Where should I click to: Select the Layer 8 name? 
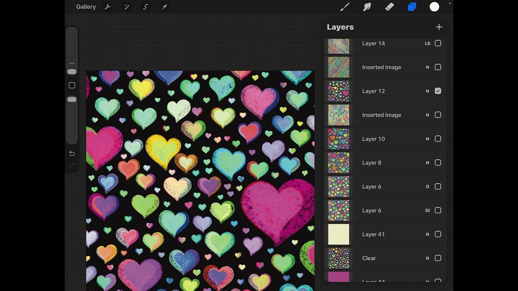(x=372, y=162)
